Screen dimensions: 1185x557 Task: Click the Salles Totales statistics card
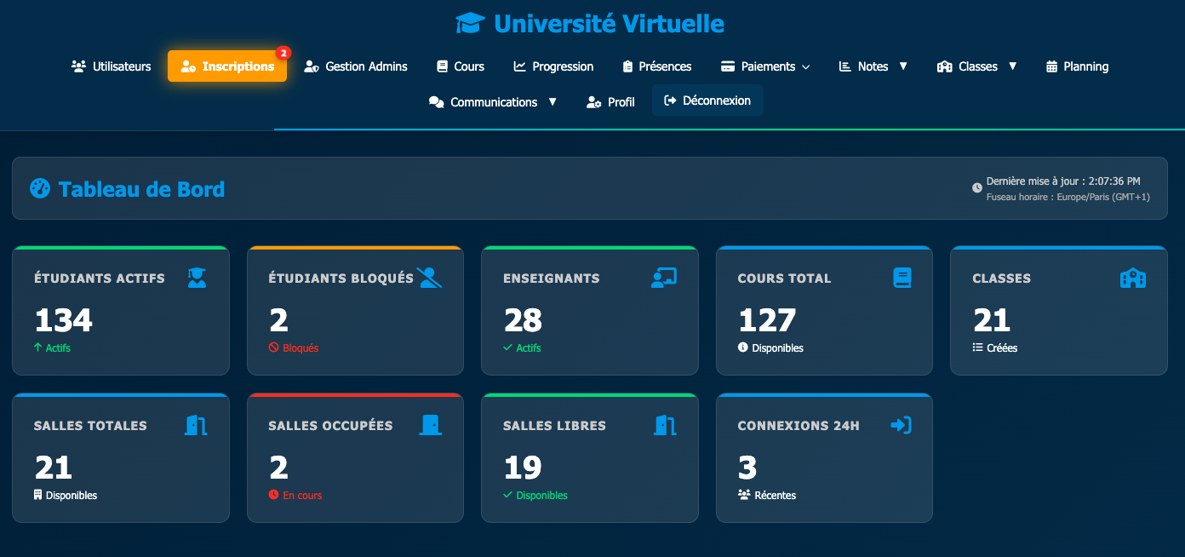(x=121, y=458)
